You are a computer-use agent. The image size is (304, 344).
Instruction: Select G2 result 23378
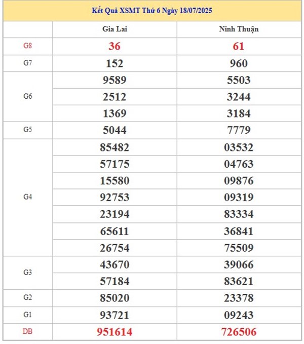[x=239, y=298]
